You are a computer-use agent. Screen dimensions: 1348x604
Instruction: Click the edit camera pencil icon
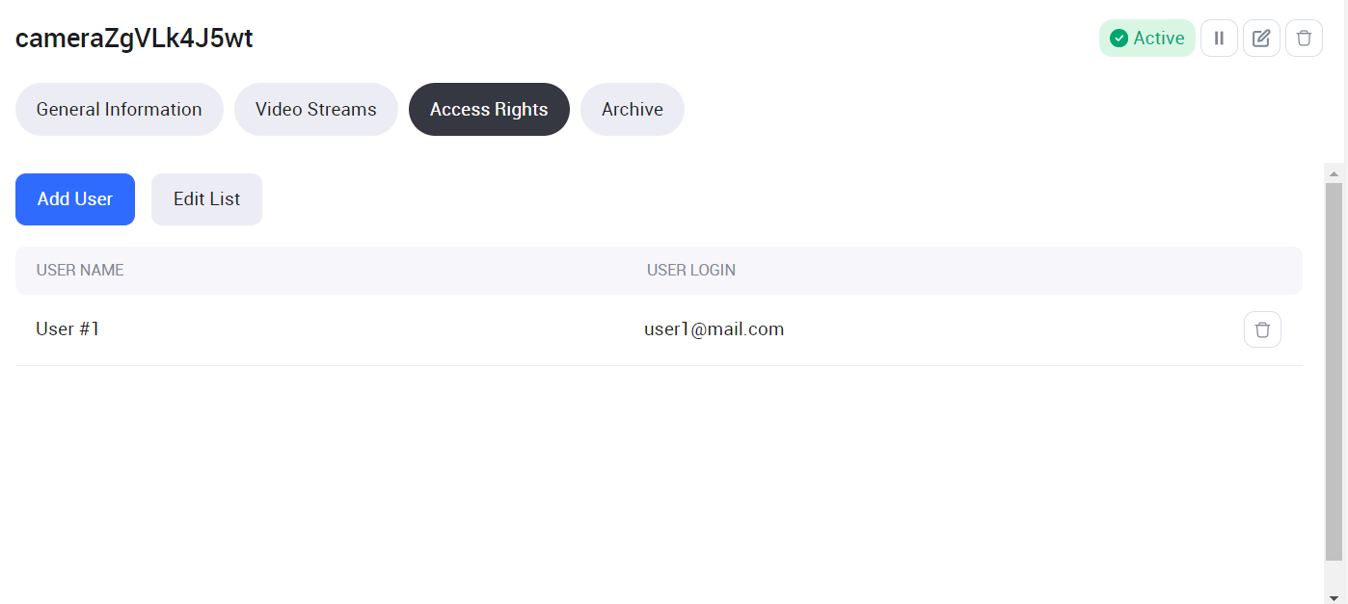1261,39
